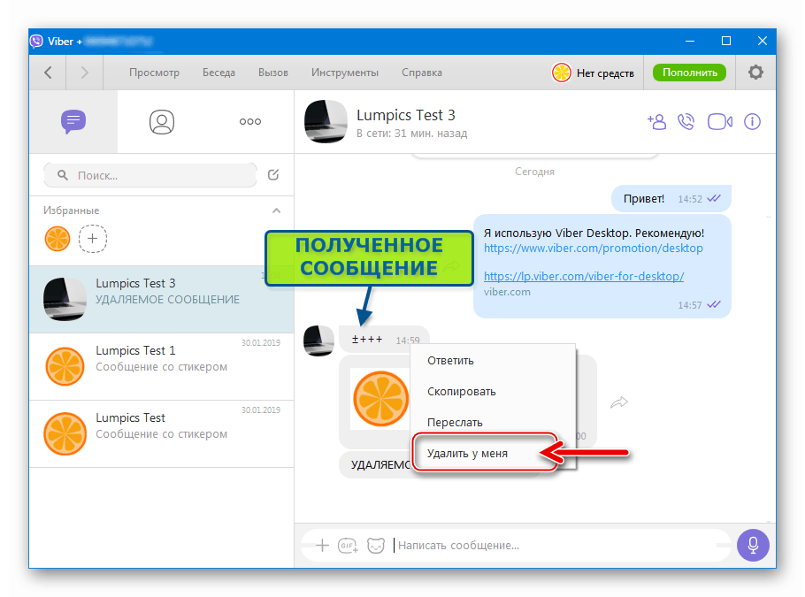Open the orange favorite contact avatar

click(57, 239)
